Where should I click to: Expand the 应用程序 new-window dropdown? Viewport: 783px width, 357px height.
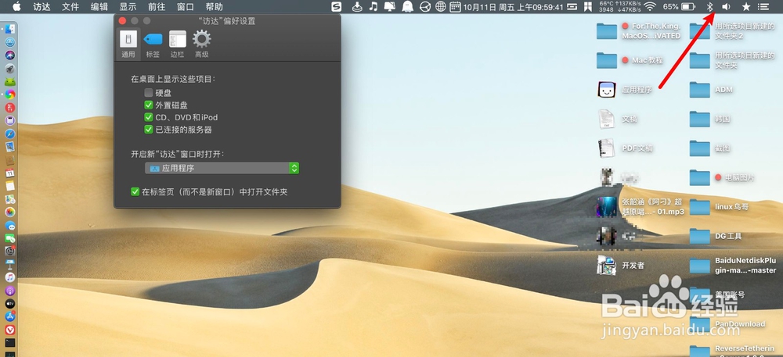[222, 168]
